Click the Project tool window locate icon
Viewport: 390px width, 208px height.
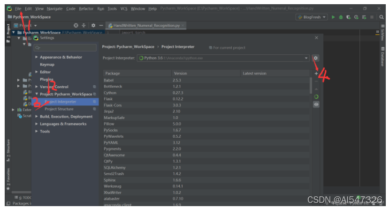[x=76, y=26]
